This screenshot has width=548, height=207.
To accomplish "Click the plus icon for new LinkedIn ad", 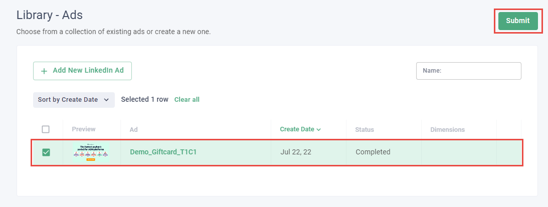I will pyautogui.click(x=44, y=71).
